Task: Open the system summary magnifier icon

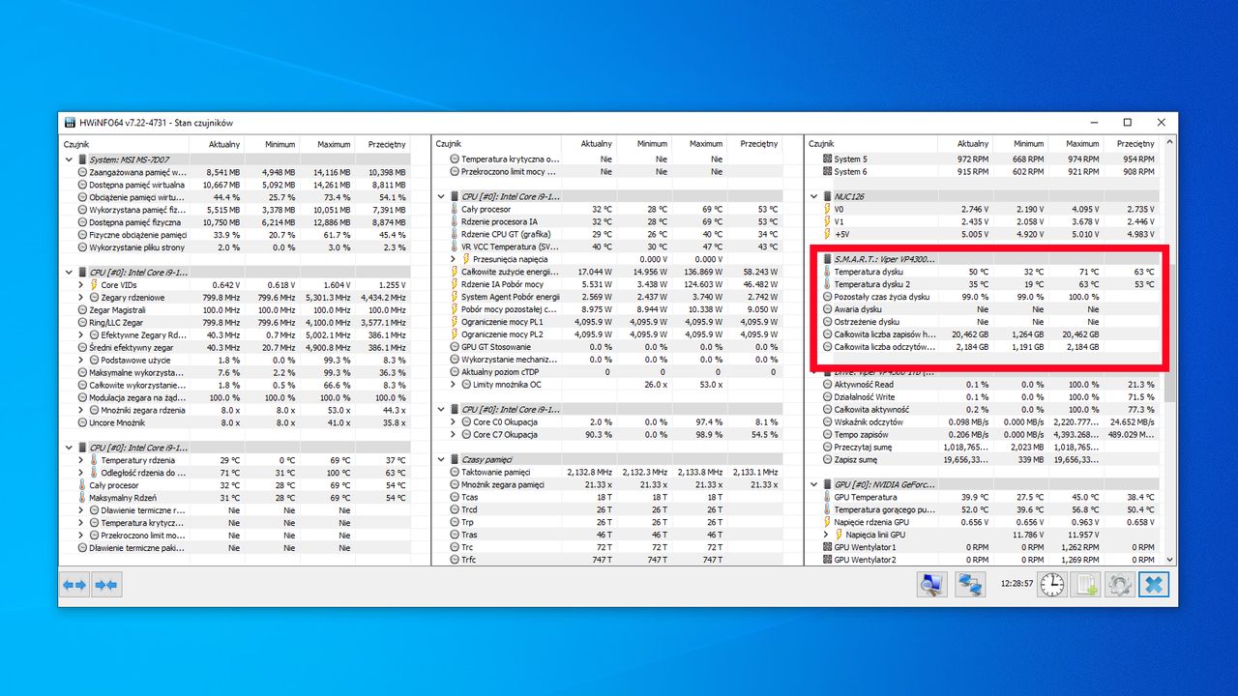Action: tap(932, 585)
